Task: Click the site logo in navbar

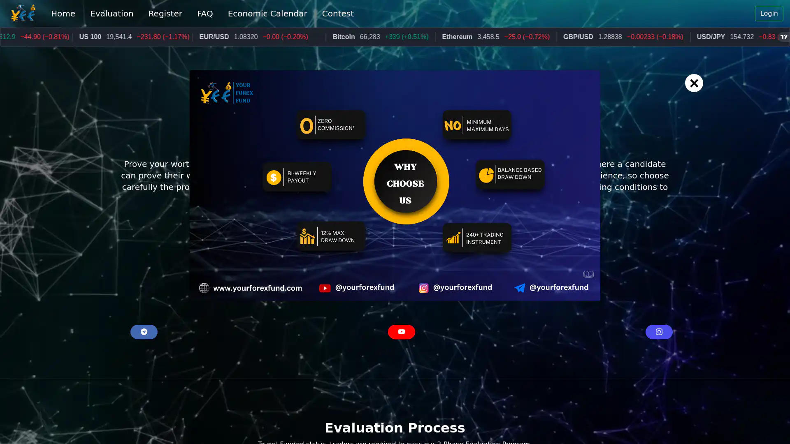Action: [23, 13]
